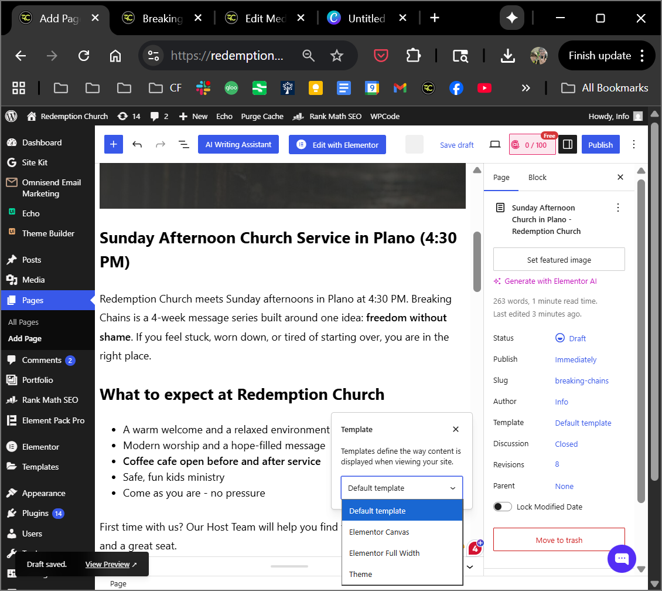The image size is (662, 591).
Task: Close the Template popover
Action: point(456,429)
